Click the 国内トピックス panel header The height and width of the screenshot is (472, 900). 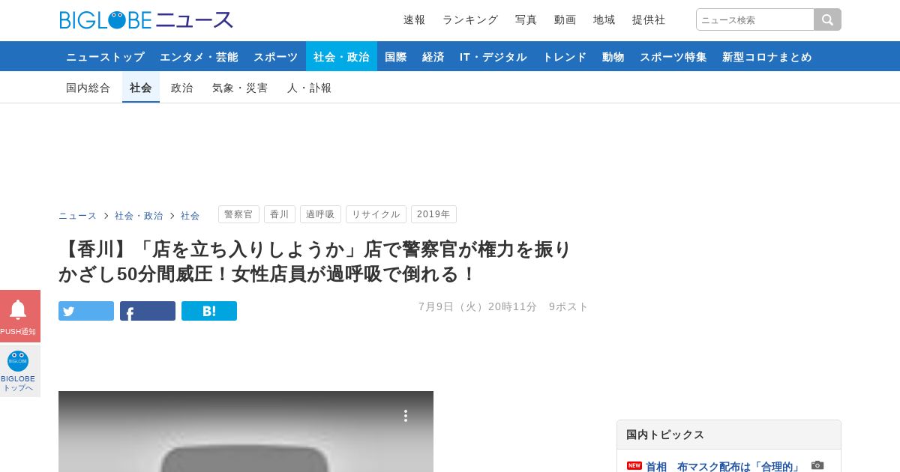[729, 435]
